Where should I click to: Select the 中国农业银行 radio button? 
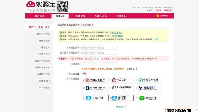(137, 80)
